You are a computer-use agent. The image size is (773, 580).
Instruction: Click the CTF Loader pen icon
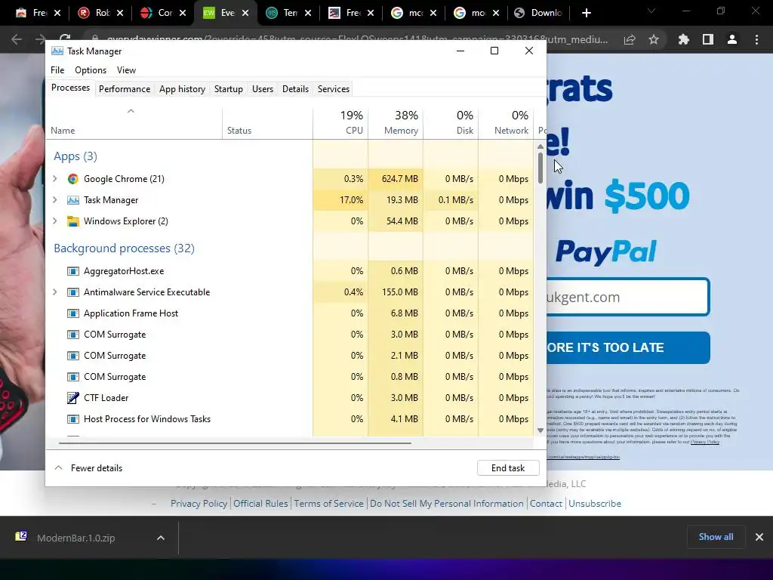click(x=73, y=398)
